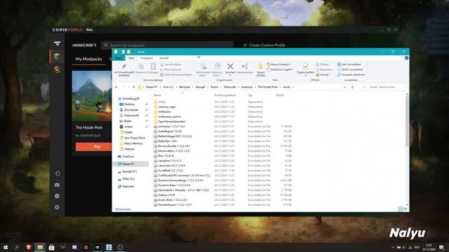Image resolution: width=449 pixels, height=252 pixels.
Task: Open Löschen dropdown arrow
Action: point(230,76)
